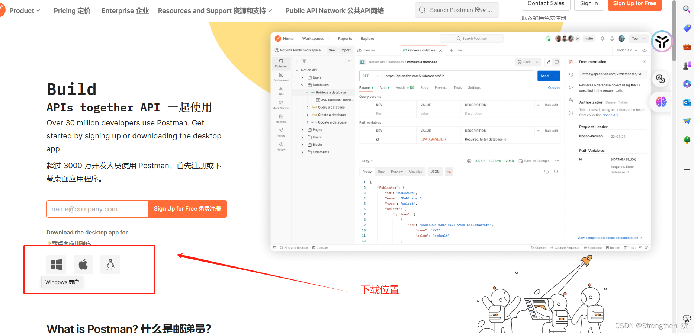Screen dimensions: 694x333
Task: Open the GET method dropdown in preview
Action: pos(370,76)
